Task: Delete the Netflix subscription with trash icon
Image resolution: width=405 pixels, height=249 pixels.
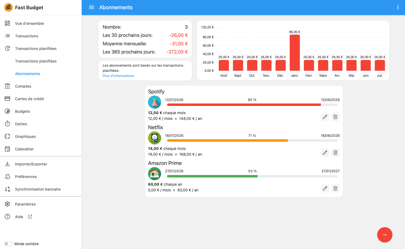Action: pos(335,153)
